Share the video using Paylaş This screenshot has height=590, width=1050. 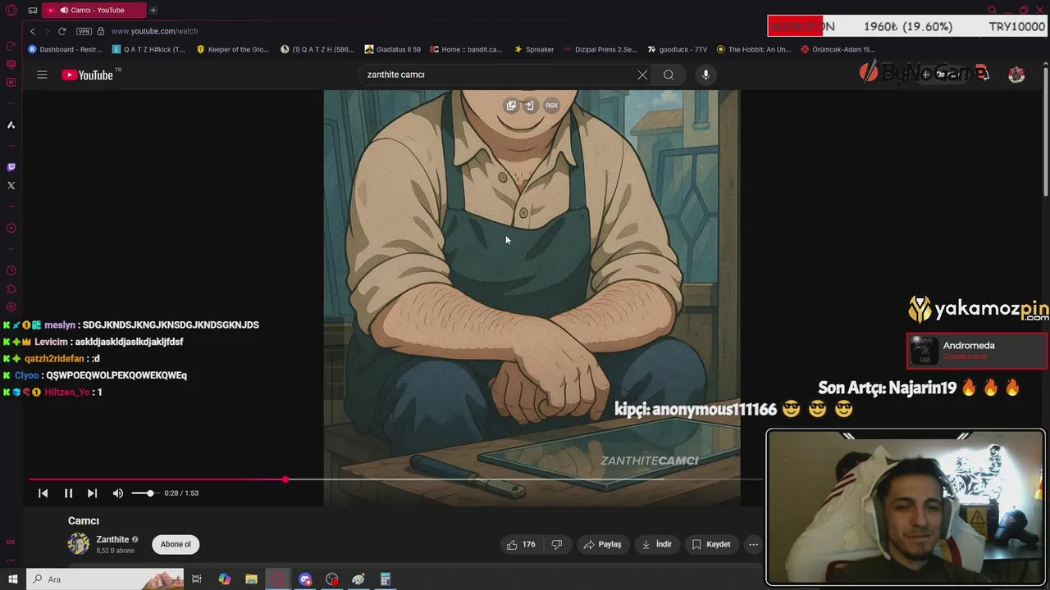pos(602,544)
